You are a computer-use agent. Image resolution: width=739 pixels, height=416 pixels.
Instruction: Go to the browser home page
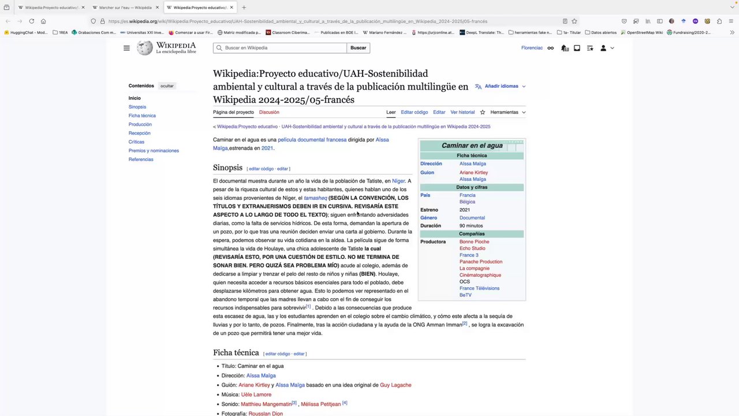[x=43, y=21]
